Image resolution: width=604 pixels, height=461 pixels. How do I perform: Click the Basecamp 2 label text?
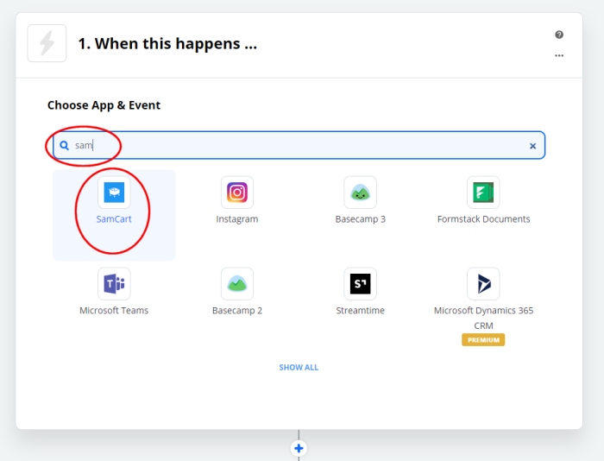[237, 310]
